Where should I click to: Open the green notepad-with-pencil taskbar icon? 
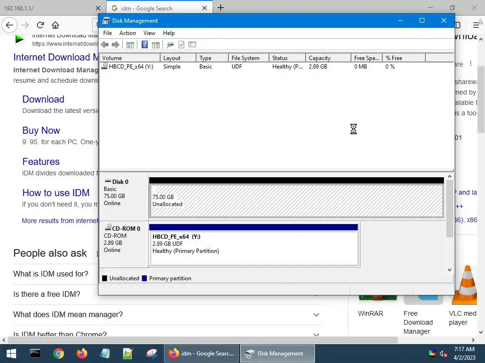128,354
